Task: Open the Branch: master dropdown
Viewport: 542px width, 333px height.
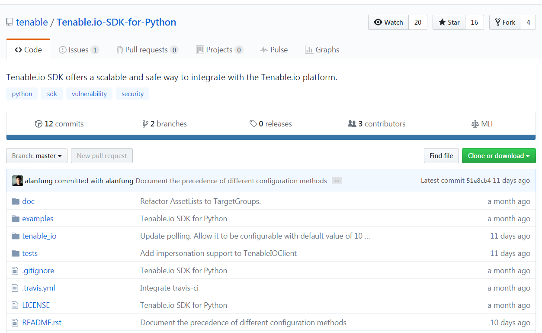Action: [37, 156]
